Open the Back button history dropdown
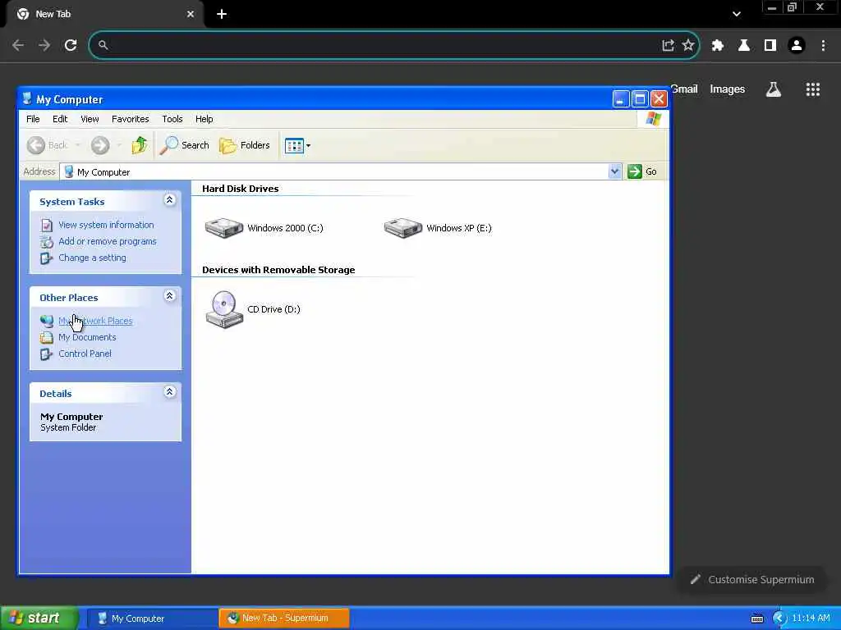The image size is (841, 630). 78,145
